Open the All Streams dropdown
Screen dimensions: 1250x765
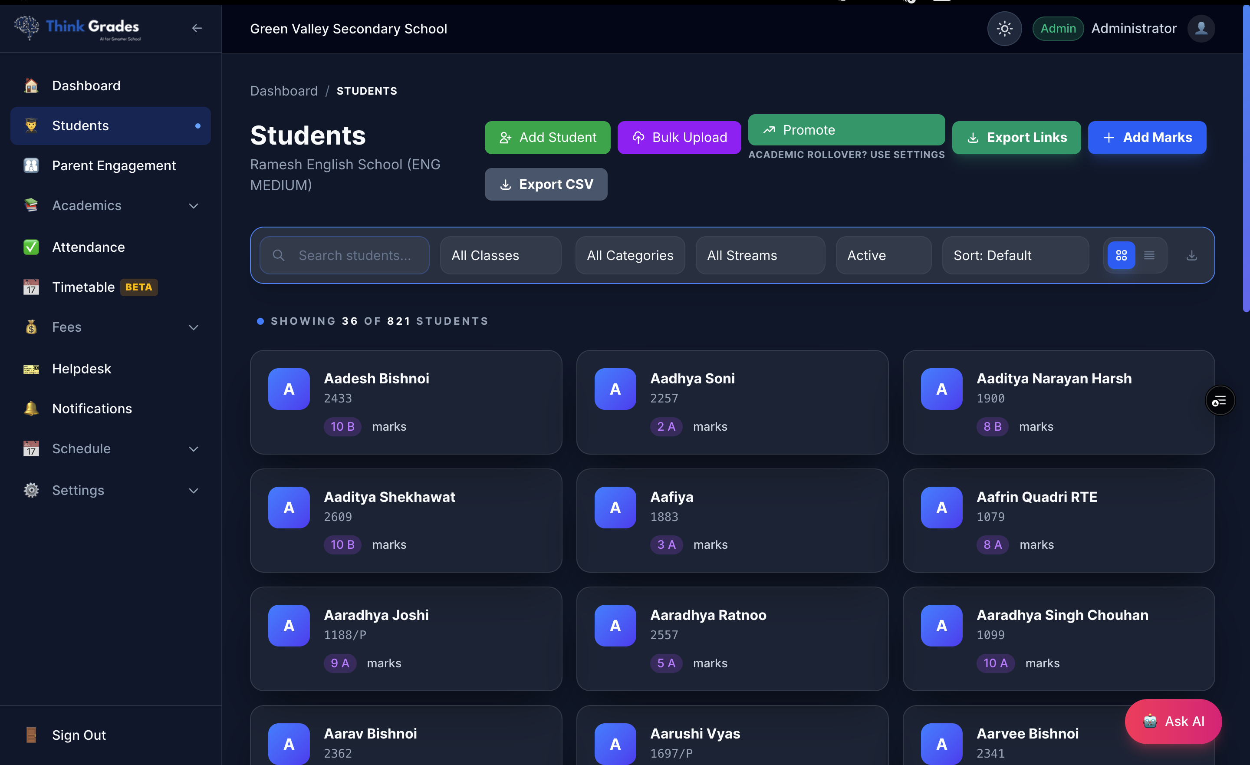[760, 255]
